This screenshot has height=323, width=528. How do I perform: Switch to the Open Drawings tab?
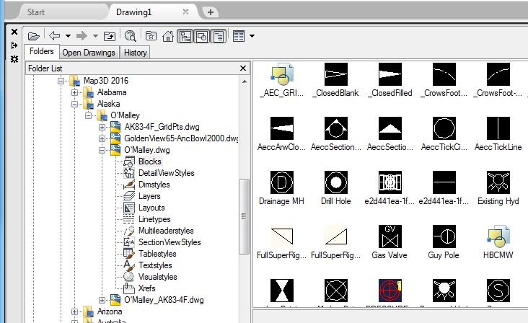click(x=89, y=53)
